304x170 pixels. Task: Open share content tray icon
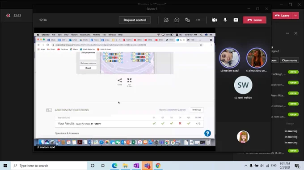(x=236, y=20)
